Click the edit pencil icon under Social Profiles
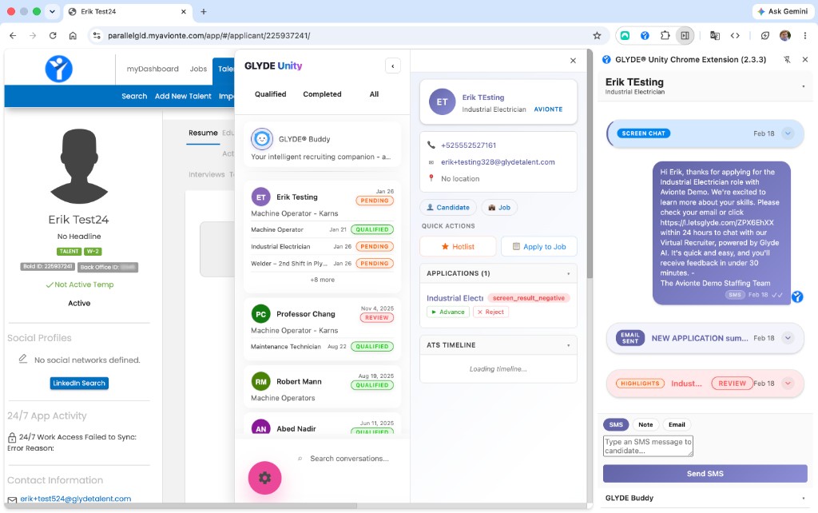 pos(23,359)
